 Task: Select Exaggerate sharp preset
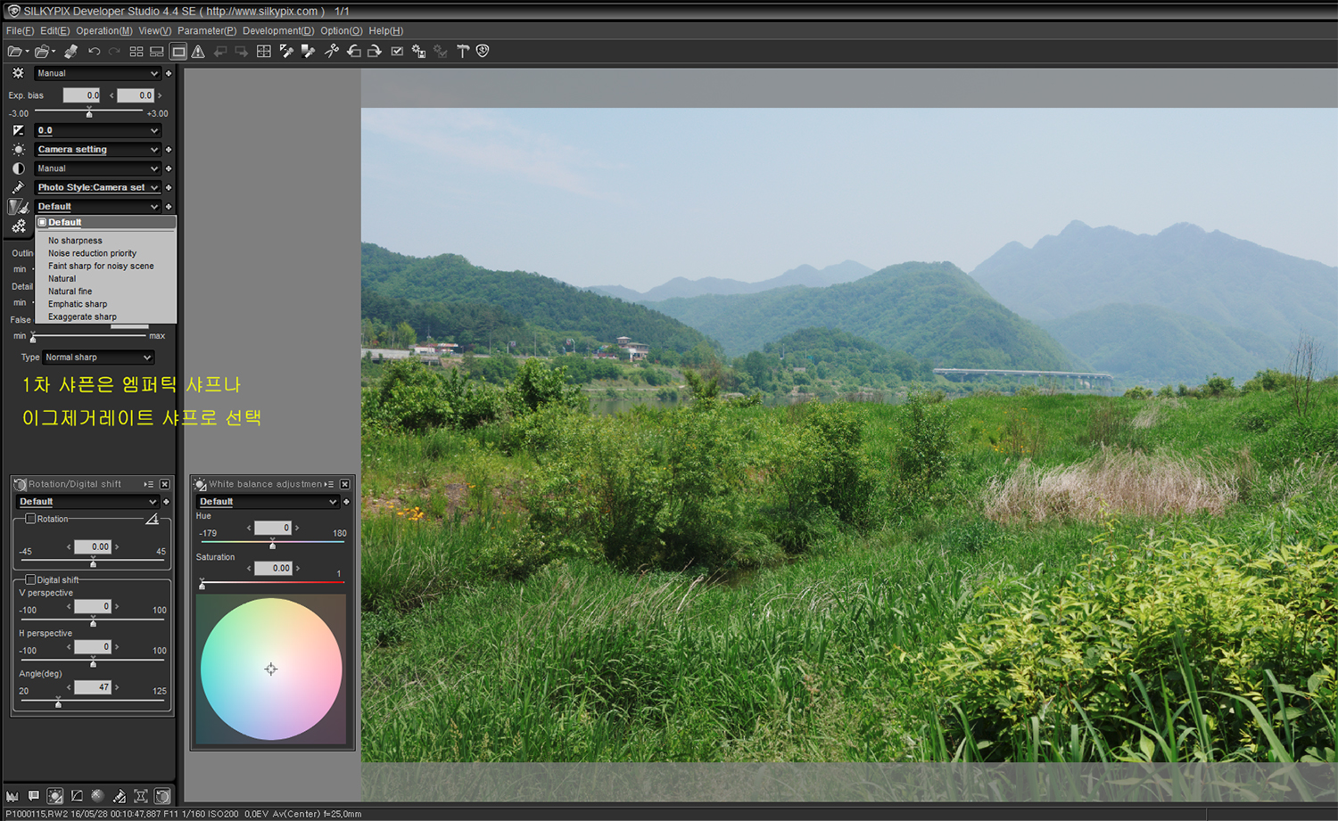(x=82, y=316)
